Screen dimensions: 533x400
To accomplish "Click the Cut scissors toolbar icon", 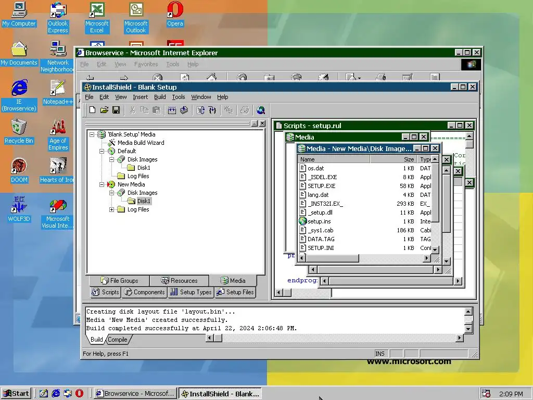I will click(133, 110).
